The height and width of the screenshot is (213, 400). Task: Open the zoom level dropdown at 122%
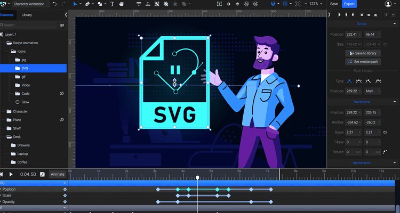coord(314,4)
